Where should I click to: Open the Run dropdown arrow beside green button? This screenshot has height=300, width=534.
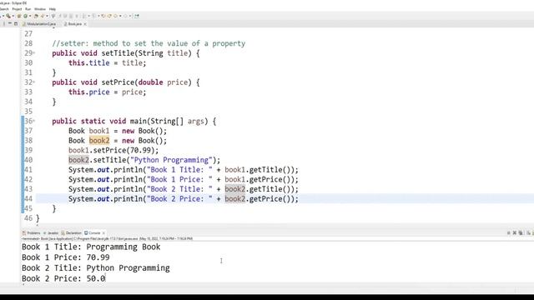tap(30, 16)
